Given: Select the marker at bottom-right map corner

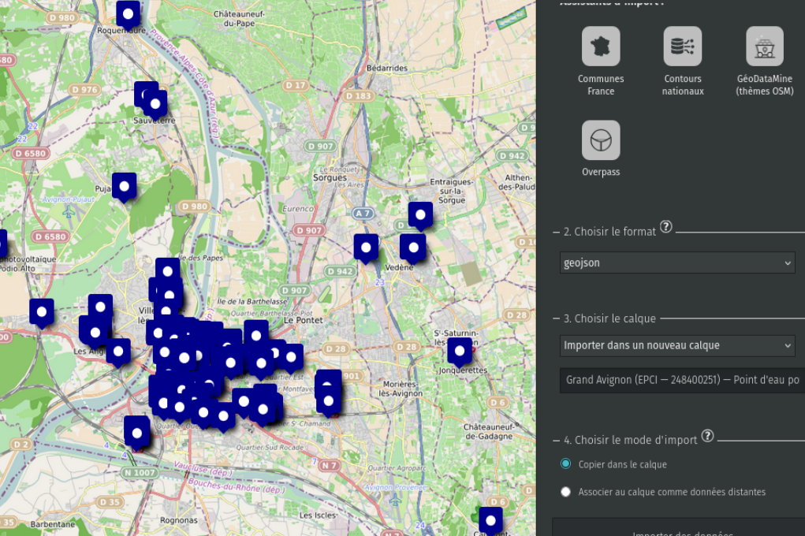Looking at the screenshot, I should (490, 519).
